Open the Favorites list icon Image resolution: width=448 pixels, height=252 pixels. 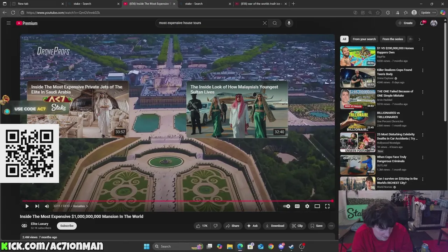pyautogui.click(x=406, y=13)
